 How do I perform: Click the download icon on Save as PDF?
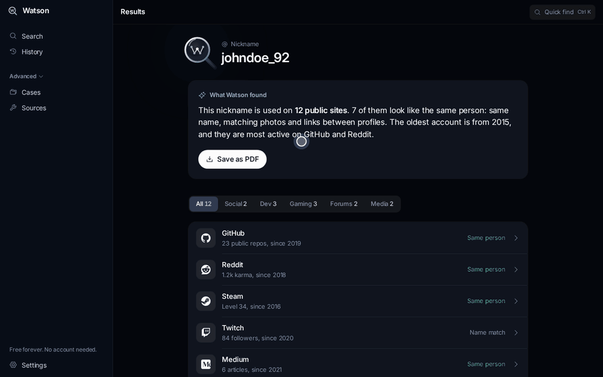pos(210,159)
